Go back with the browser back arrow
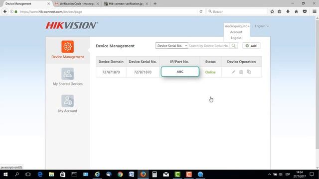 click(5, 11)
